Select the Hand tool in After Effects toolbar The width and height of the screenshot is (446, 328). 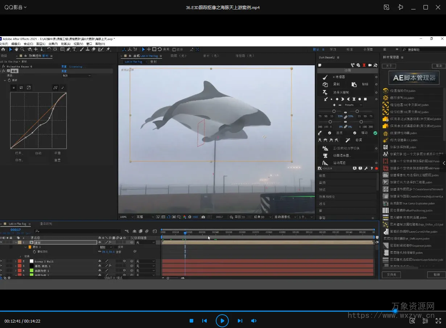[16, 49]
